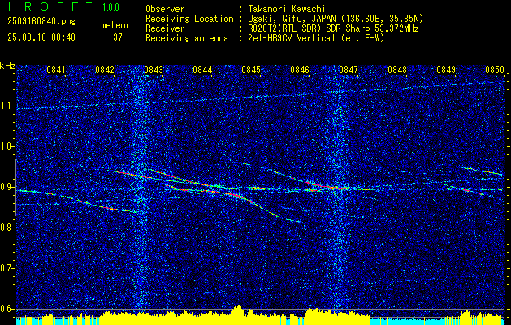Click receiver R820T2(RTL-SDR) SDR-Sharp text
511x325 pixels.
pos(333,28)
